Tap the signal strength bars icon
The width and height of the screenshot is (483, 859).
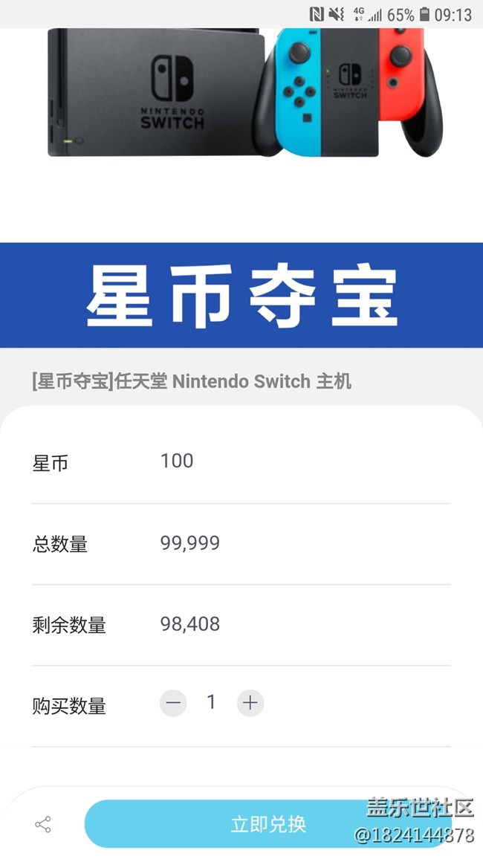point(376,13)
